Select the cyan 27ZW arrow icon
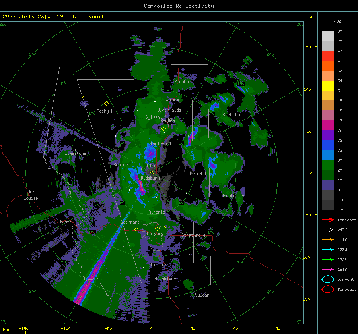The image size is (358, 334). (x=328, y=250)
